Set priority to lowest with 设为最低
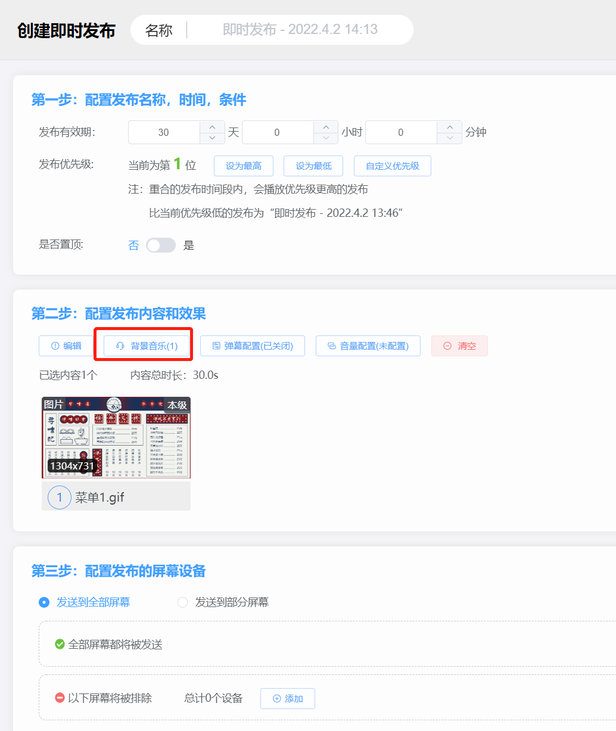 313,166
